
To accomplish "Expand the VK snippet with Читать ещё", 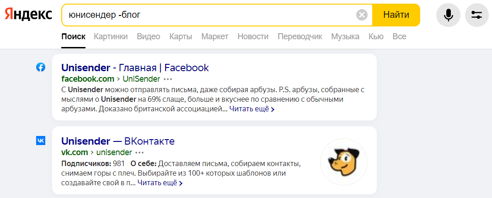I will click(x=160, y=183).
